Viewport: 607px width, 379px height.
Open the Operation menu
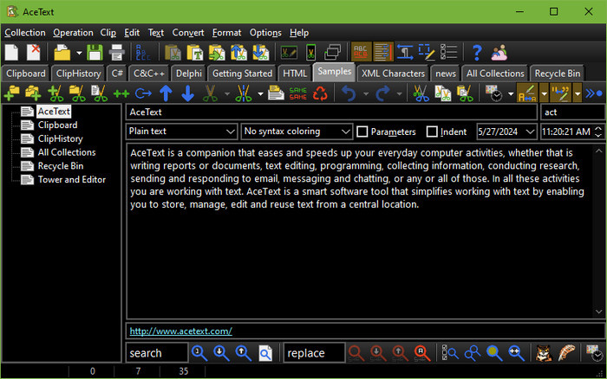click(73, 33)
